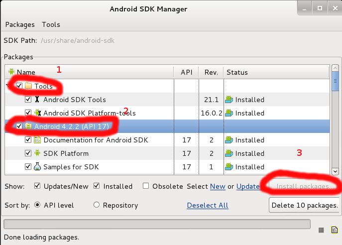Click the Status column header
This screenshot has height=245, width=342.
(277, 72)
